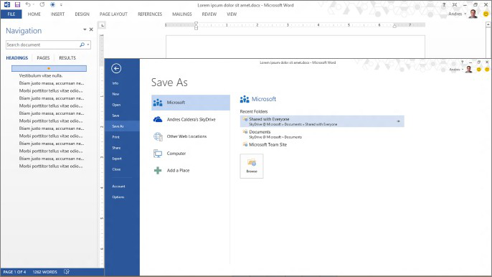
Task: Click the yellow smiley feedback icon in main window
Action: coord(486,14)
